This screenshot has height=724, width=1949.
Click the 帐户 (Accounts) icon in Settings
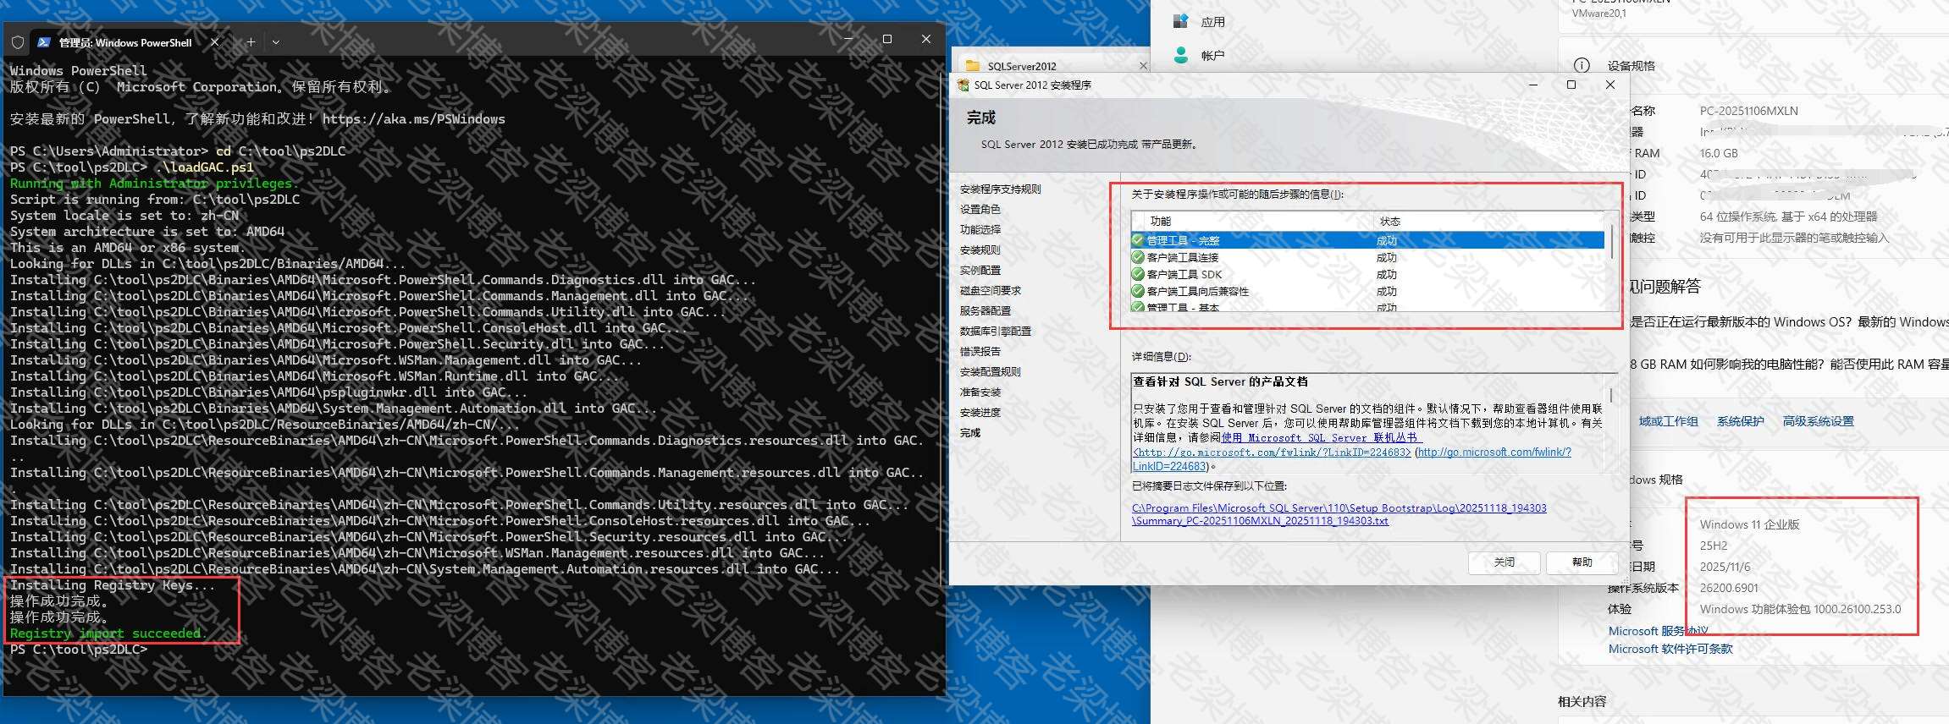point(1180,55)
